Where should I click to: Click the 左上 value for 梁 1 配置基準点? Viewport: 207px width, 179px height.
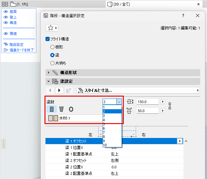pos(114,154)
